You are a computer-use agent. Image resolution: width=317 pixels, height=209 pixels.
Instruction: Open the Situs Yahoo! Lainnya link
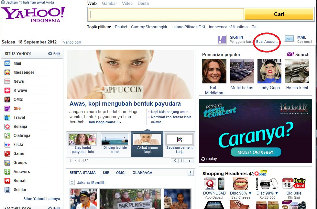[x=42, y=199]
